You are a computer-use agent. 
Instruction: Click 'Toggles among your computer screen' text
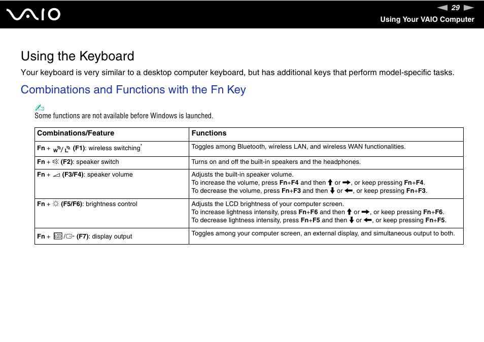[323, 233]
